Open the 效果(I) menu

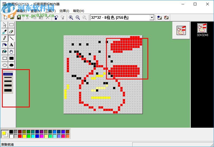coord(64,11)
